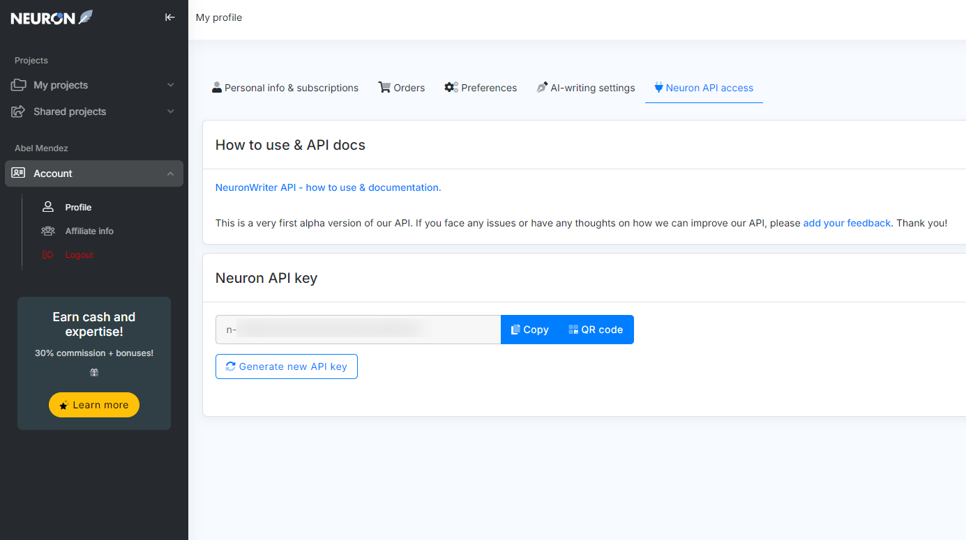This screenshot has width=966, height=540.
Task: Generate a new API key
Action: [x=287, y=367]
